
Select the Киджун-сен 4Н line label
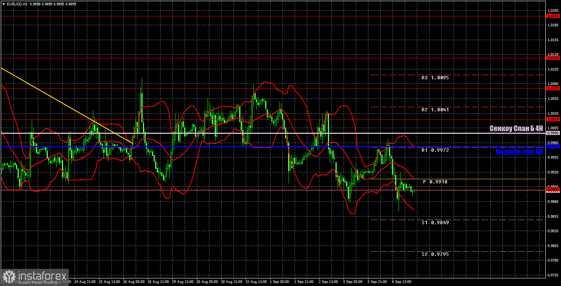tap(519, 152)
